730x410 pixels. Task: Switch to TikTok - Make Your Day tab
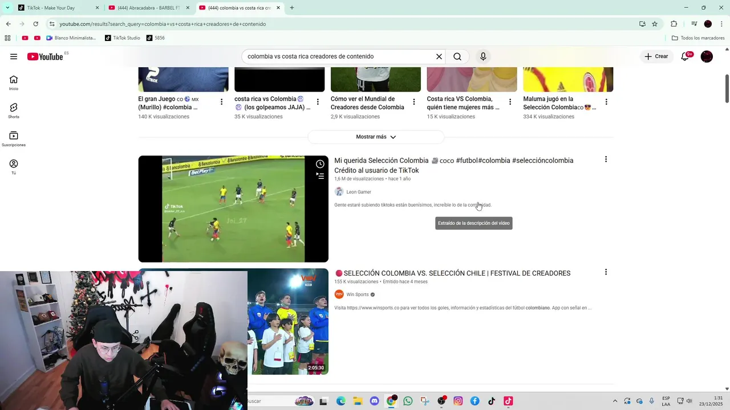[x=57, y=8]
